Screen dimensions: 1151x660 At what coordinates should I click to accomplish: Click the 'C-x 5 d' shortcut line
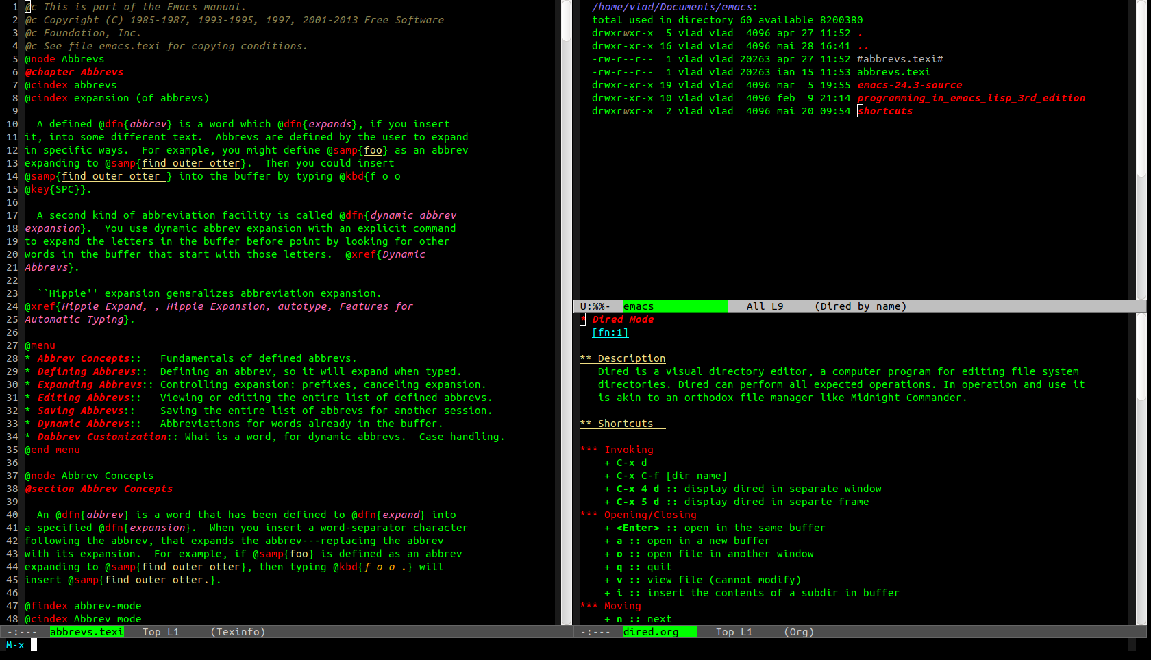click(x=737, y=502)
